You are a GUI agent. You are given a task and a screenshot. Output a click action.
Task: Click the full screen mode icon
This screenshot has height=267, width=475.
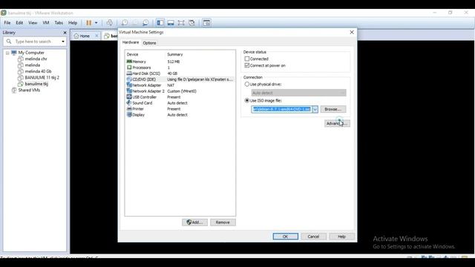181,23
